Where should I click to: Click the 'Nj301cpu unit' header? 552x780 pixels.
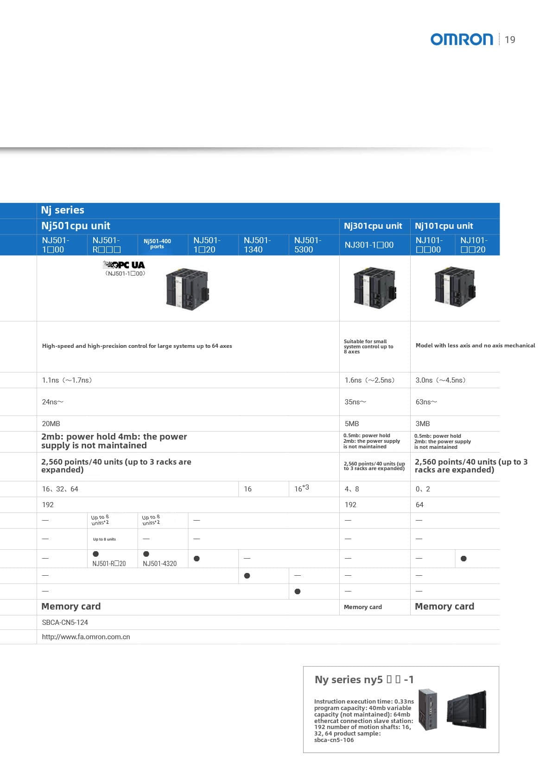[373, 226]
